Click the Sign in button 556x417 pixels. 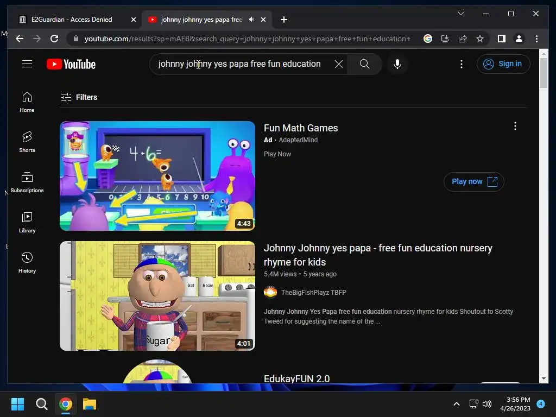point(503,64)
